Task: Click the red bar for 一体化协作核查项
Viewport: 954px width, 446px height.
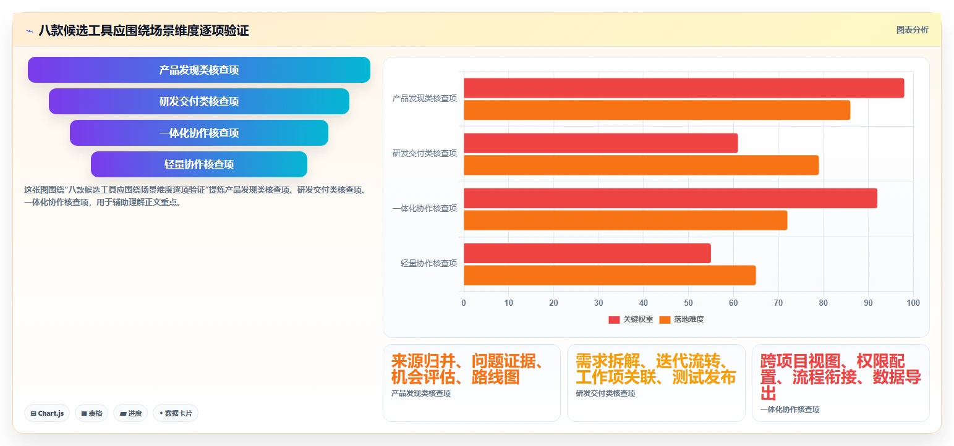Action: [x=670, y=198]
